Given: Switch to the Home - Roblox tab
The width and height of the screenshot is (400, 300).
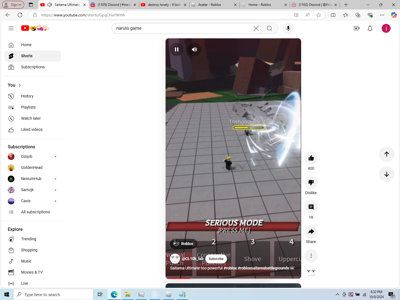Looking at the screenshot, I should pos(264,5).
